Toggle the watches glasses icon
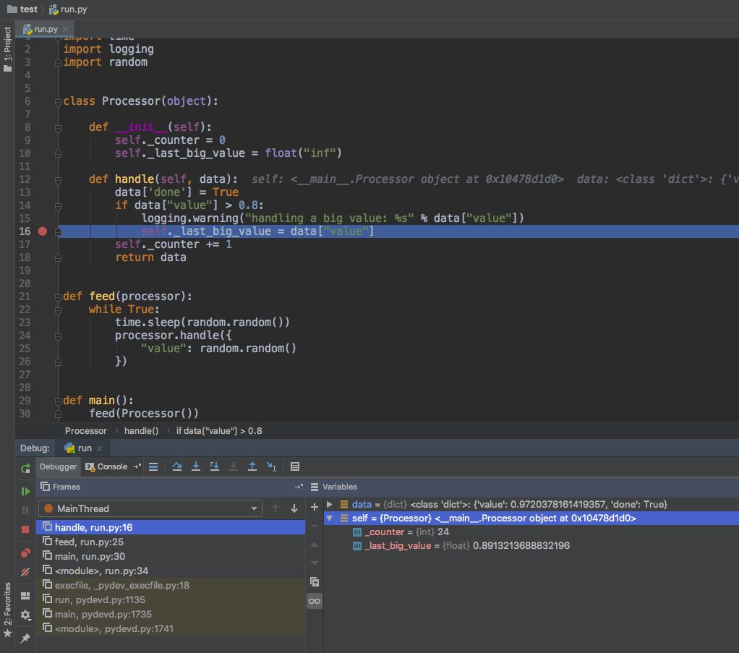 point(315,601)
